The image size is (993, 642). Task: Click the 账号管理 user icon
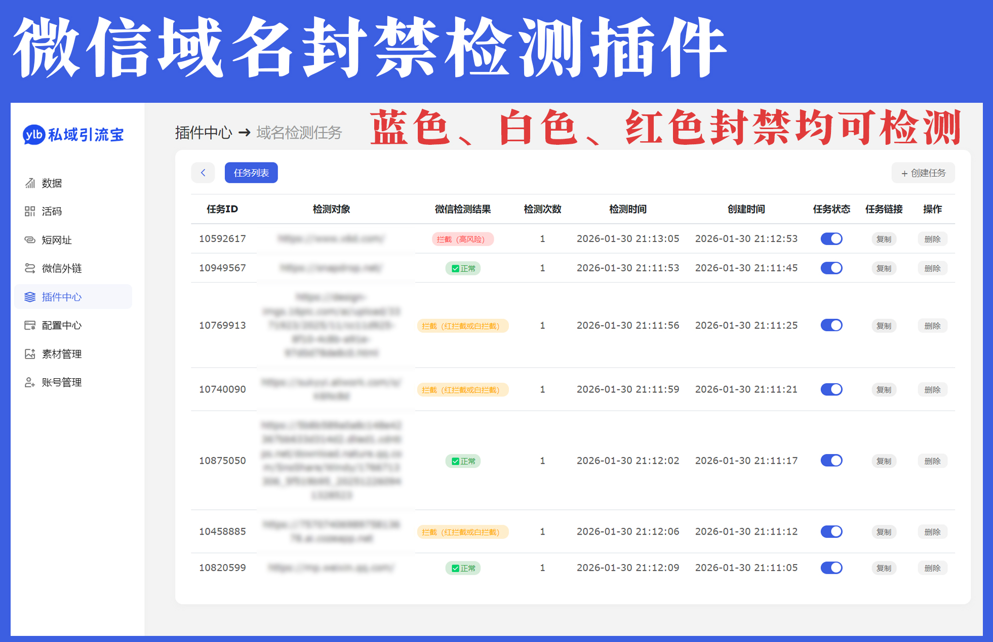point(30,382)
